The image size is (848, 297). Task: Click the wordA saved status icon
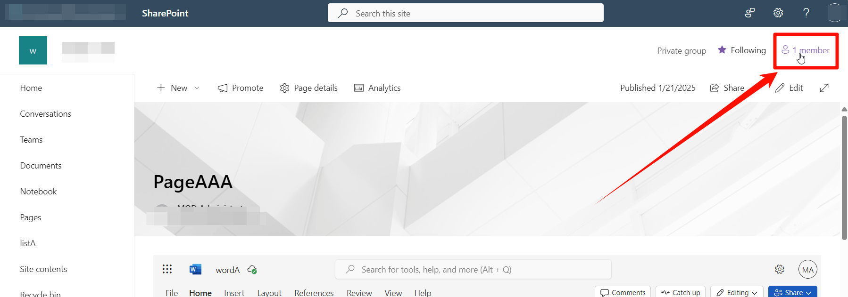pyautogui.click(x=252, y=270)
